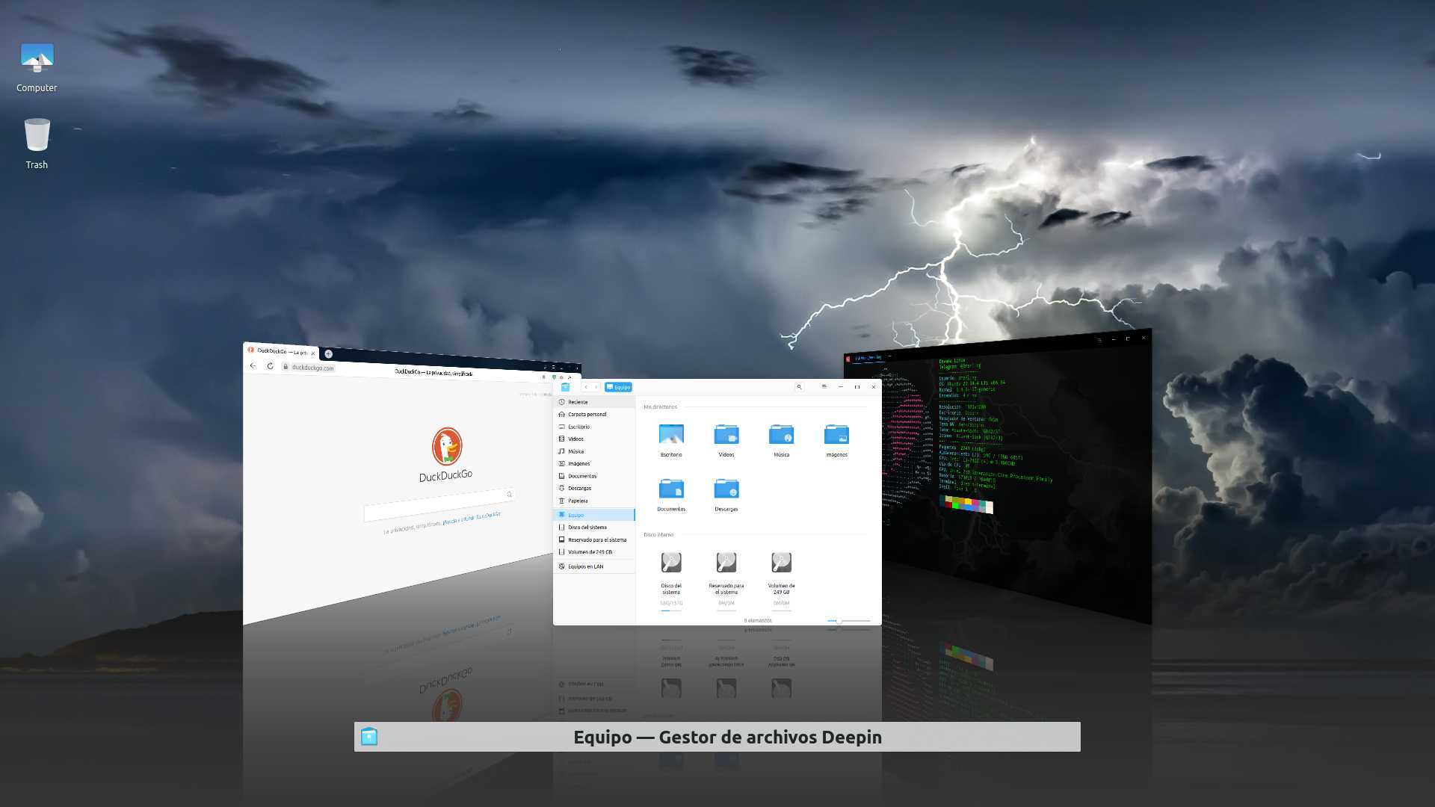Open the Vídeos folder icon
Screen dimensions: 1435x807
(726, 435)
